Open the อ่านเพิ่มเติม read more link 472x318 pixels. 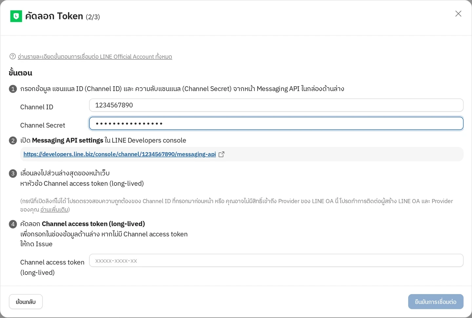(54, 209)
